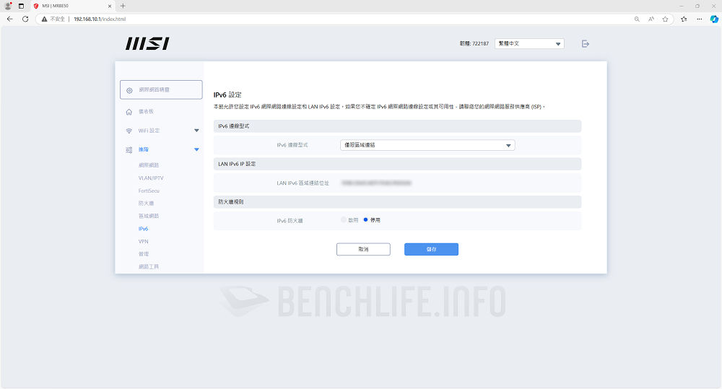Click the browser profile avatar icon
The image size is (722, 389).
(x=8, y=6)
